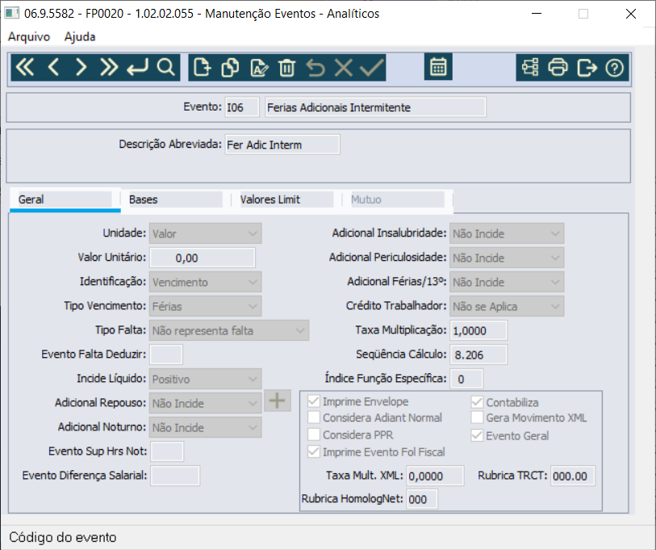
Task: Open the calendar icon in the toolbar
Action: click(x=438, y=66)
